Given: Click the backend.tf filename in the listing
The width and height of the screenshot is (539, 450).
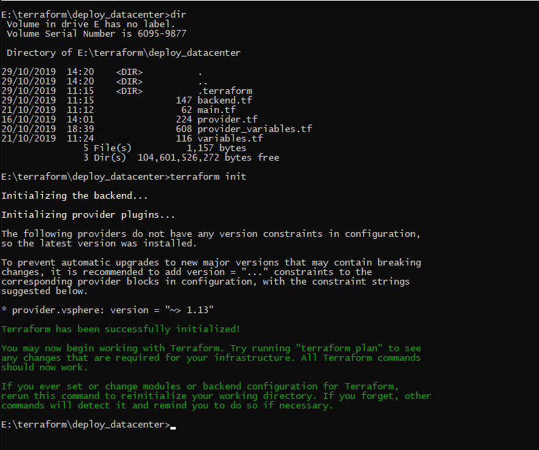Looking at the screenshot, I should [224, 100].
